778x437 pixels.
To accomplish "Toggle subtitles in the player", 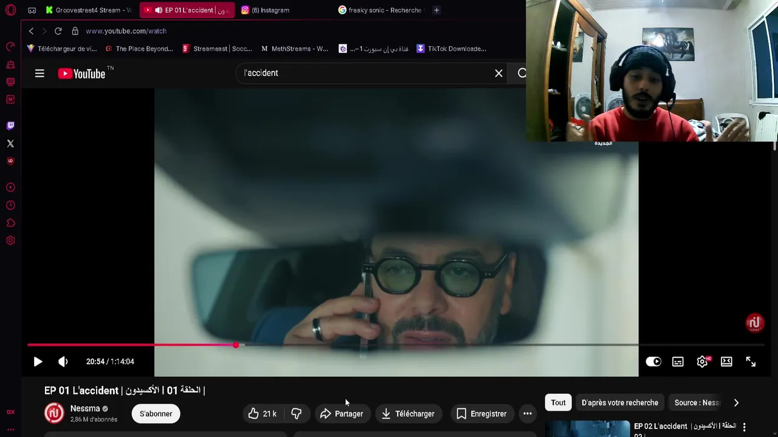I will point(678,362).
